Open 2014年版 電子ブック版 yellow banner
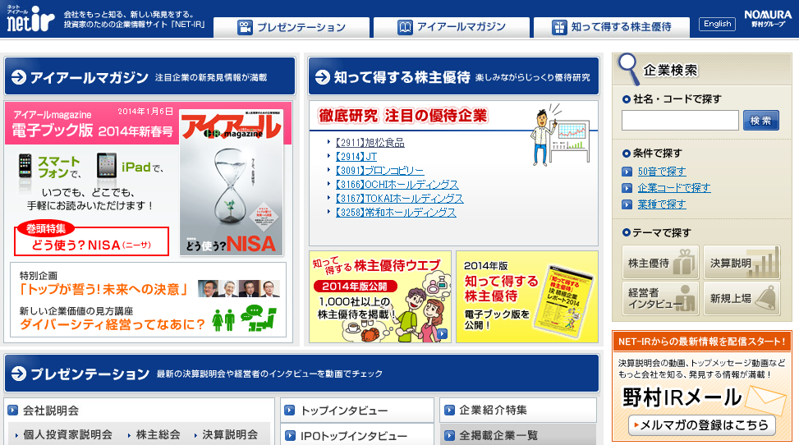Screen dimensions: 799x445 coord(527,296)
